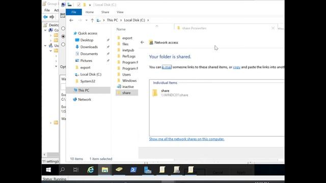
Task: Select the PerfLogs folder
Action: tap(128, 56)
